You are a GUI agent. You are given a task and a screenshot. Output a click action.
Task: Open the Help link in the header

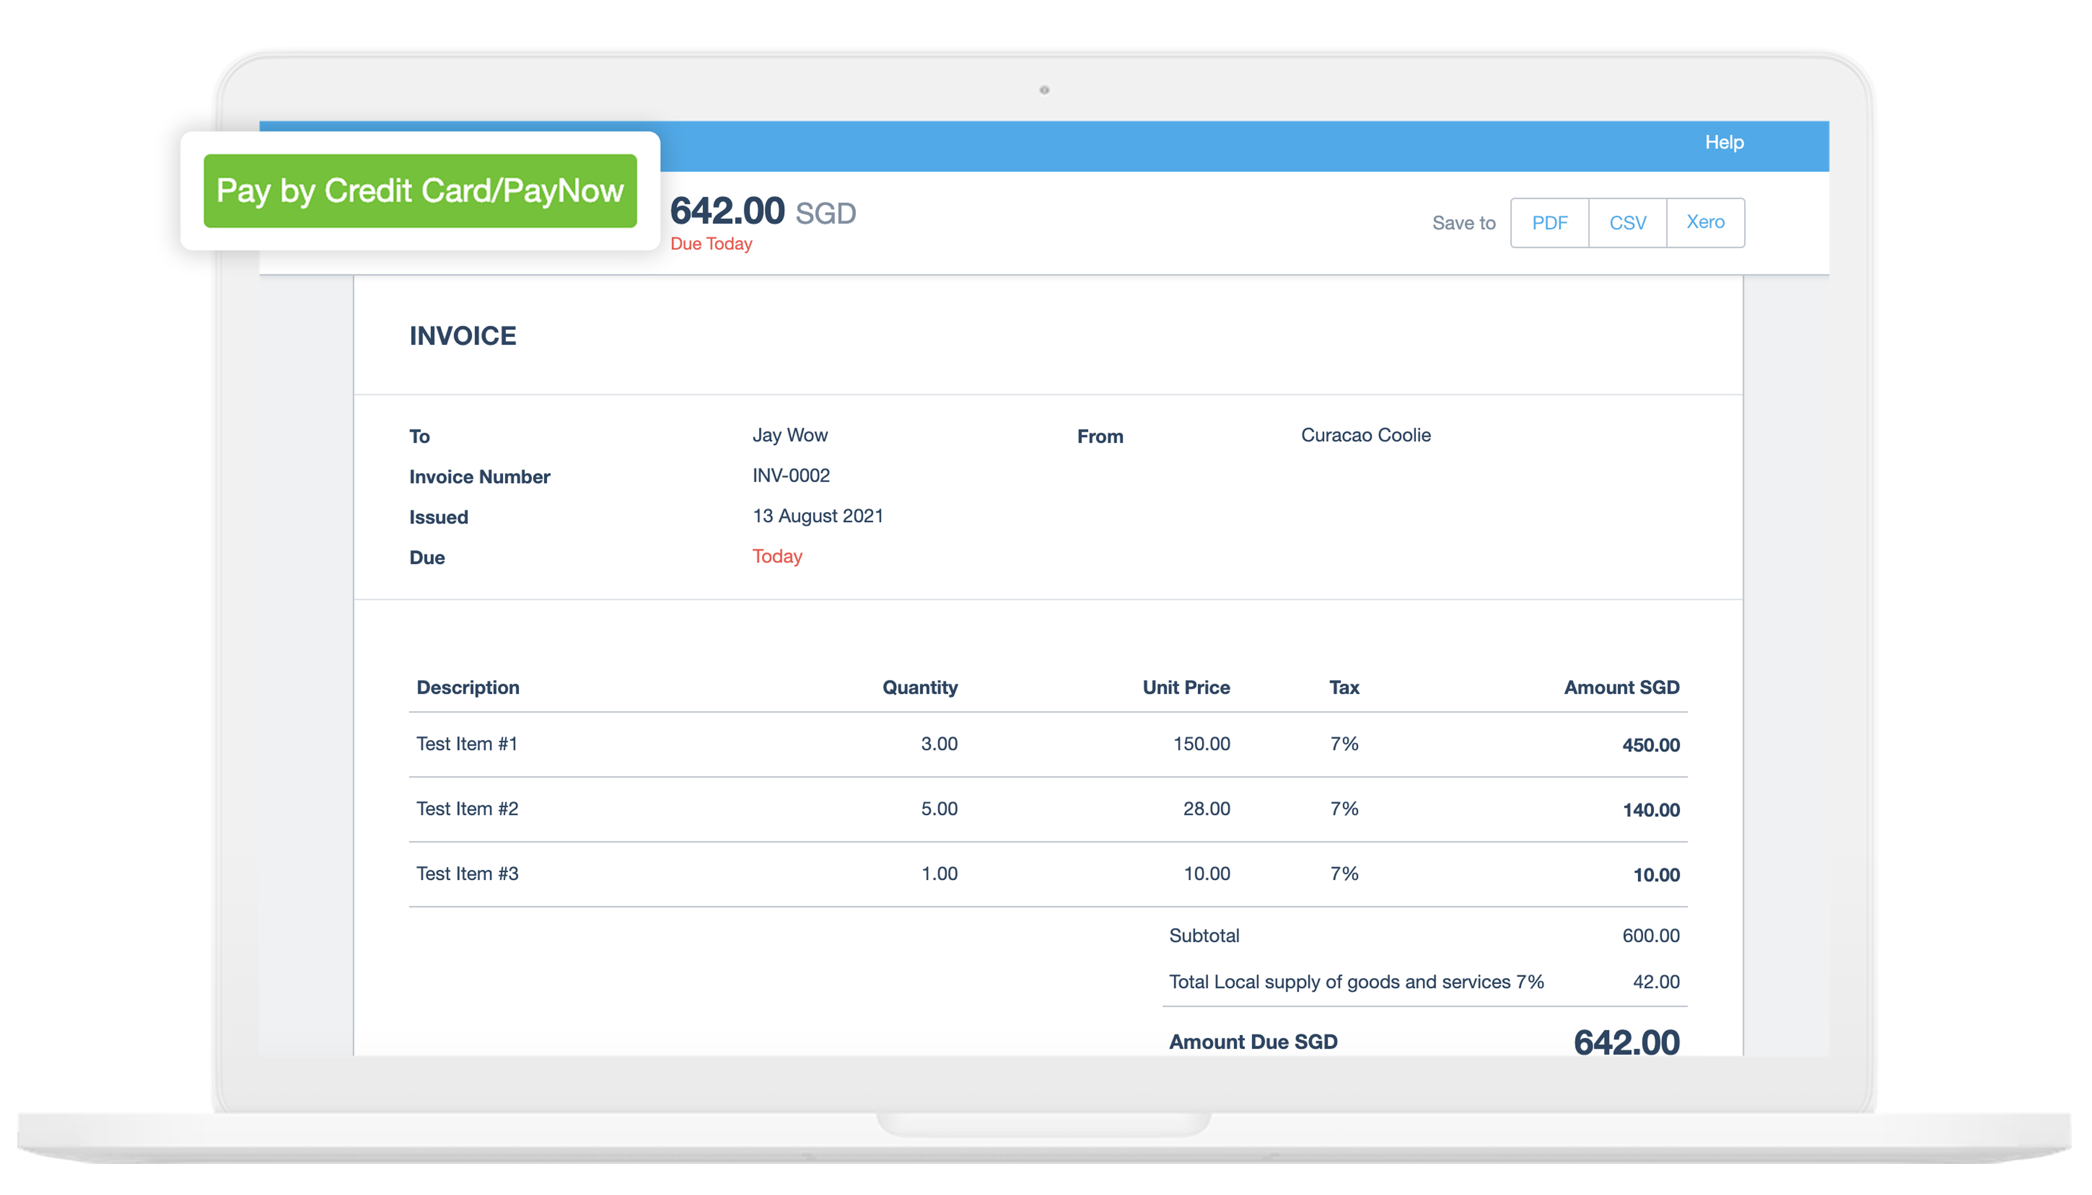tap(1725, 142)
